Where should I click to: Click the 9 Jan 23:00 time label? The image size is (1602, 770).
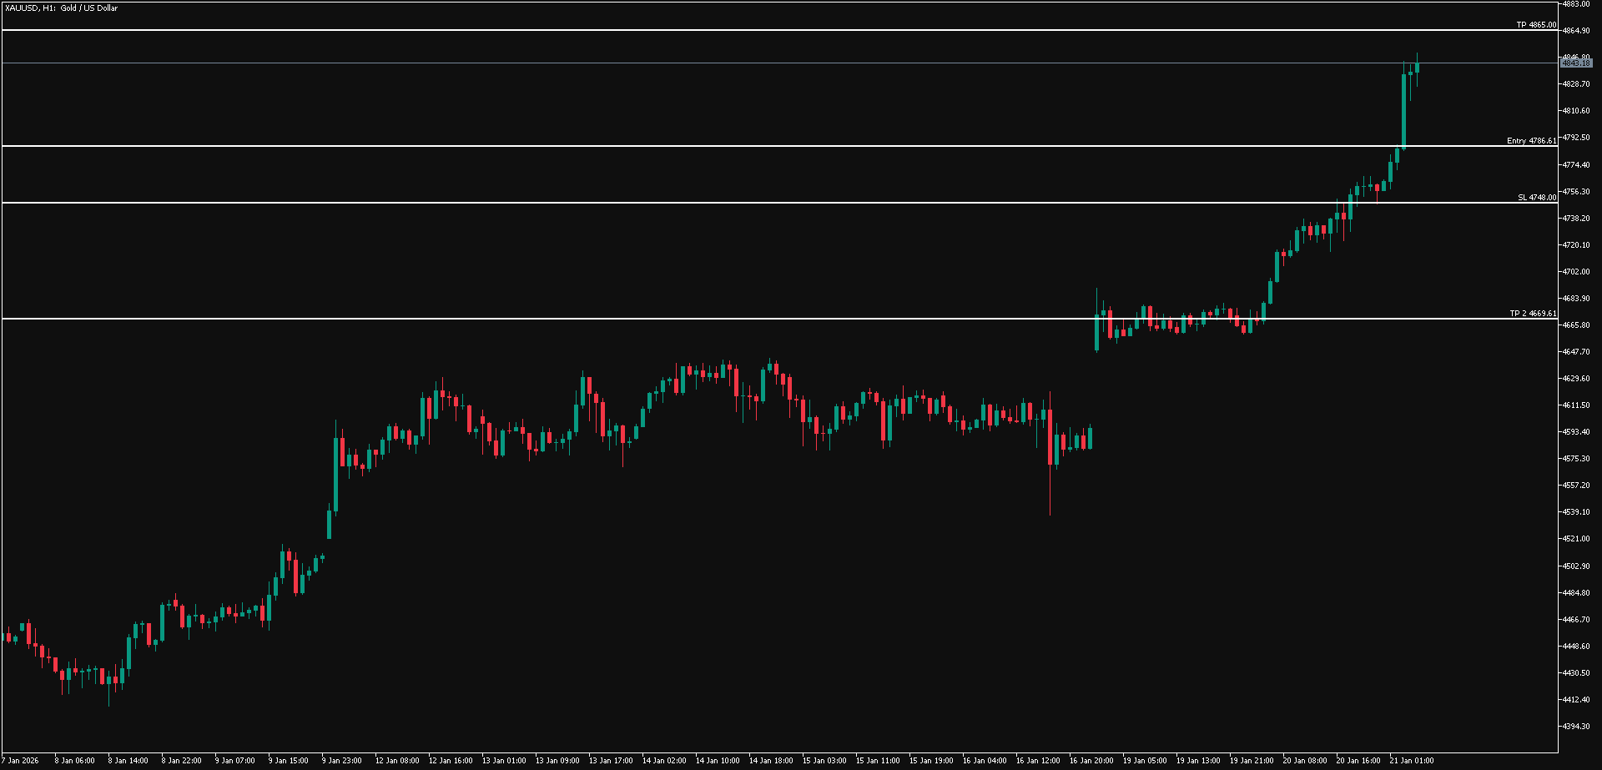point(342,761)
